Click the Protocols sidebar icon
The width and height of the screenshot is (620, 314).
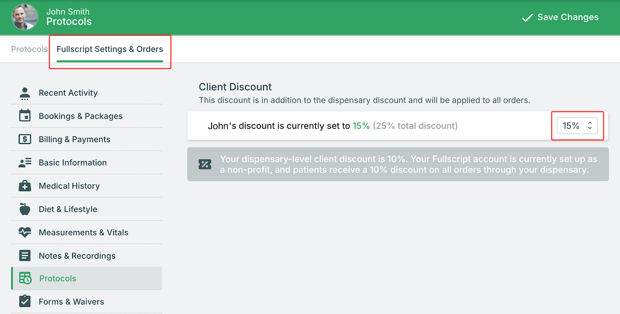[25, 278]
